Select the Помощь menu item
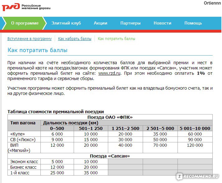Screen dimensions: 222x183 pos(193,23)
